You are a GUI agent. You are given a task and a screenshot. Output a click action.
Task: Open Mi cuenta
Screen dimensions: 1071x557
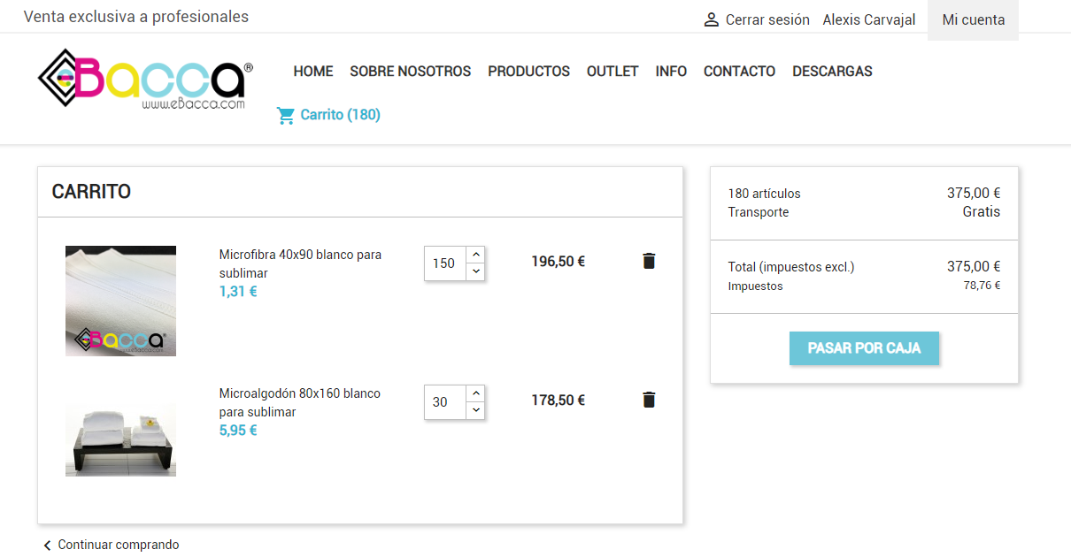tap(973, 19)
